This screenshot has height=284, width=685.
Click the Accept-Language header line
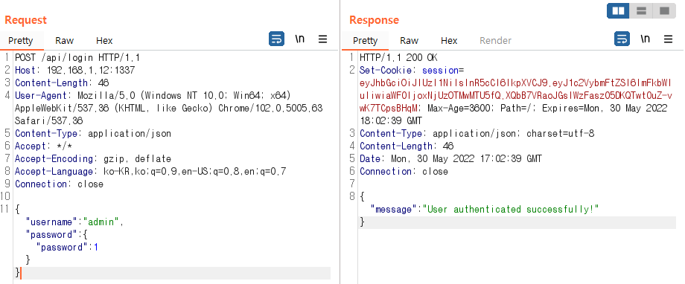click(x=150, y=172)
